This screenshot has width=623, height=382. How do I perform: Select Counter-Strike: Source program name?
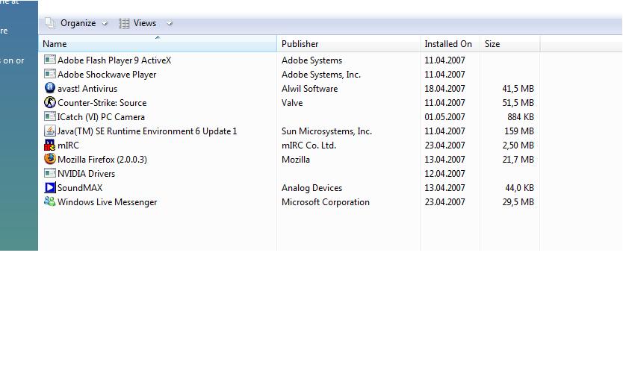[x=102, y=103]
